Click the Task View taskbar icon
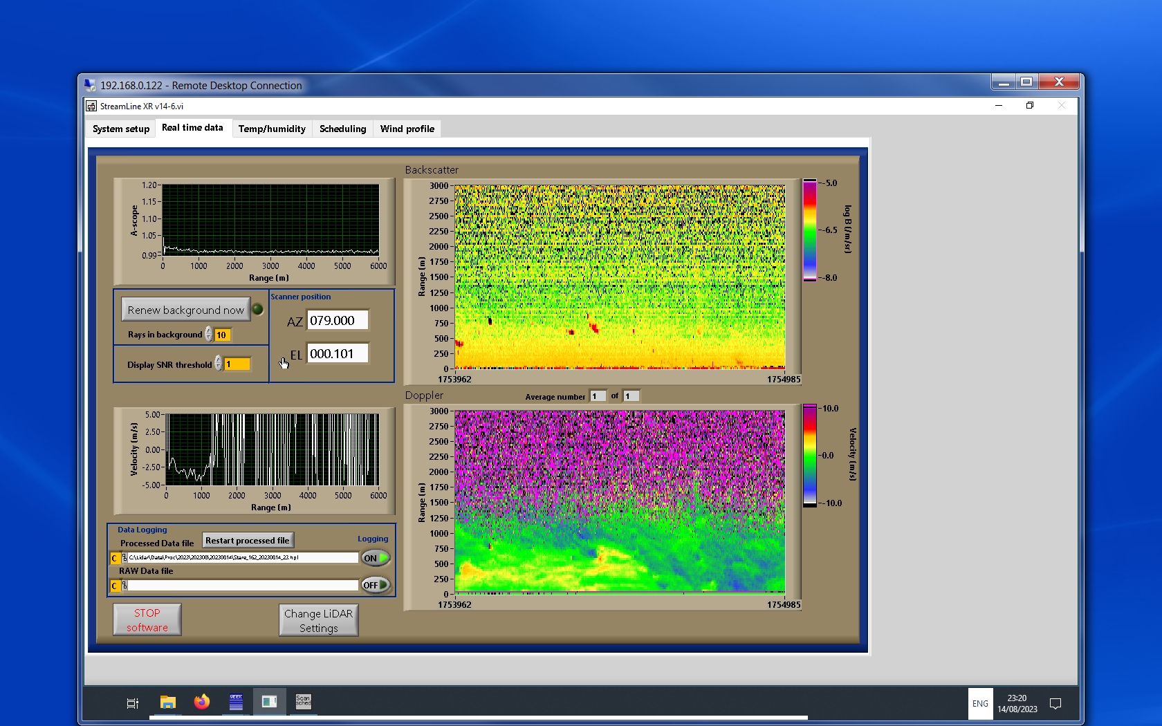 pos(133,703)
